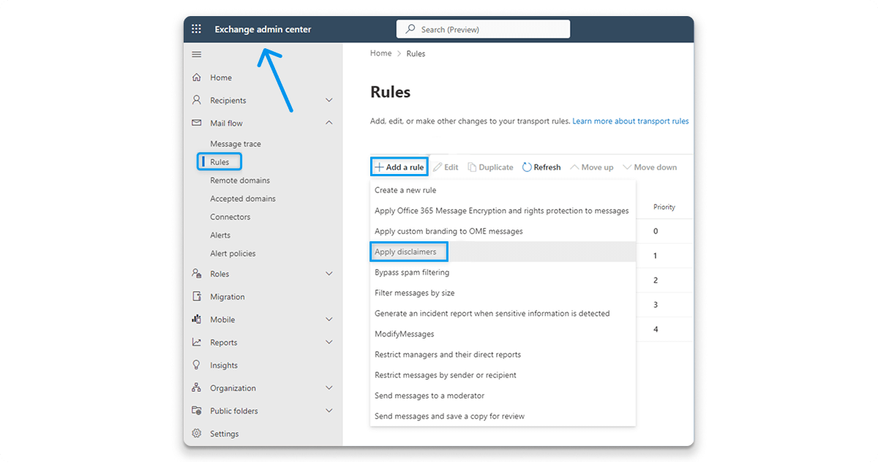Collapse the navigation hamburger menu
This screenshot has height=465, width=878.
click(196, 54)
